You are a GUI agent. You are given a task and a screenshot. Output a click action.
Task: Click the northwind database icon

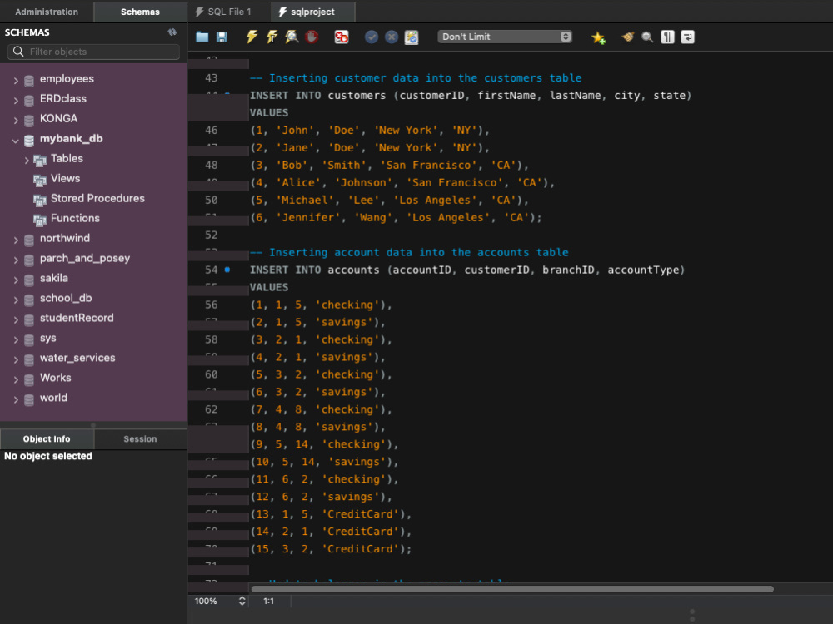tap(29, 240)
